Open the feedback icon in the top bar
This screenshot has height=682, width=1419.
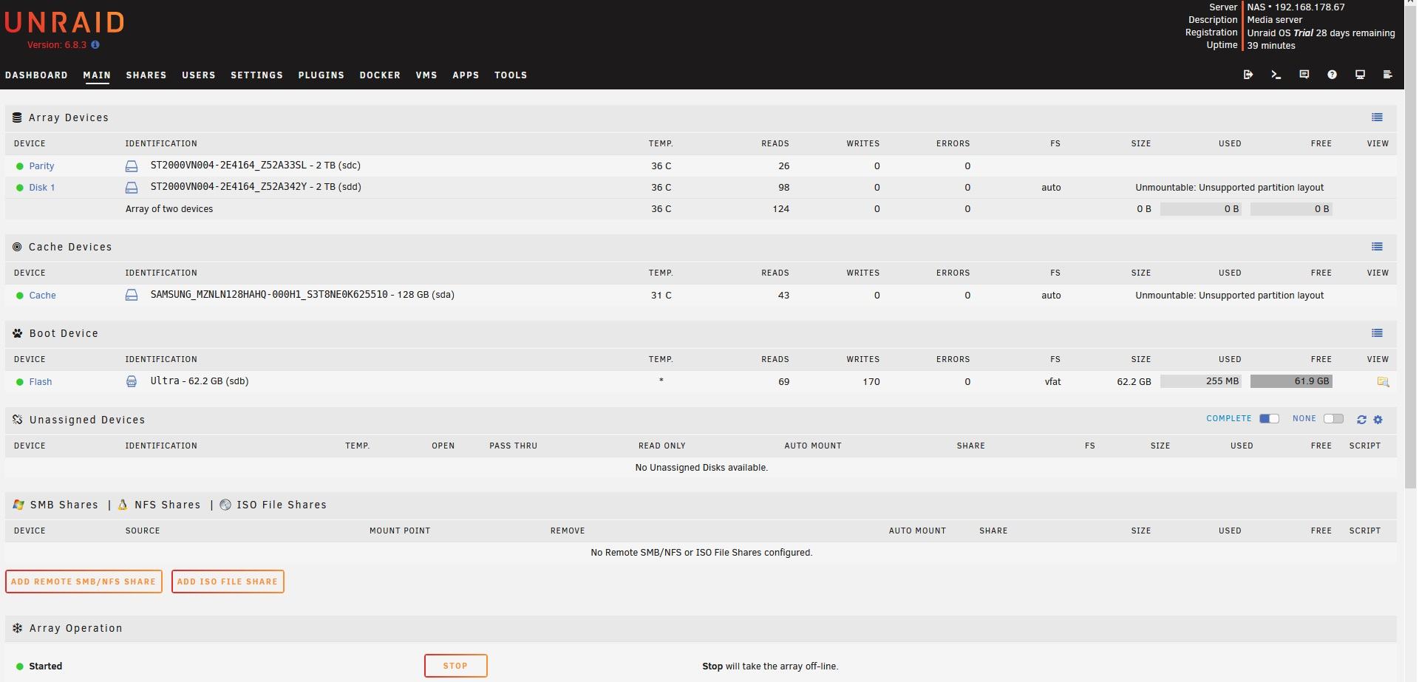click(1304, 75)
